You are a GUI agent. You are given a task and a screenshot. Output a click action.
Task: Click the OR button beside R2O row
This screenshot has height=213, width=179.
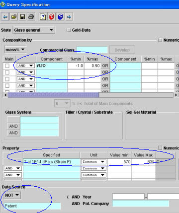pos(105,66)
